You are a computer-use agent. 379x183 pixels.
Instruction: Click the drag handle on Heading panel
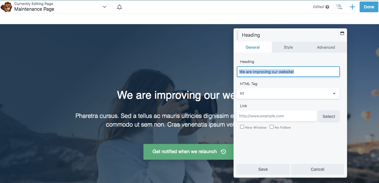[237, 35]
